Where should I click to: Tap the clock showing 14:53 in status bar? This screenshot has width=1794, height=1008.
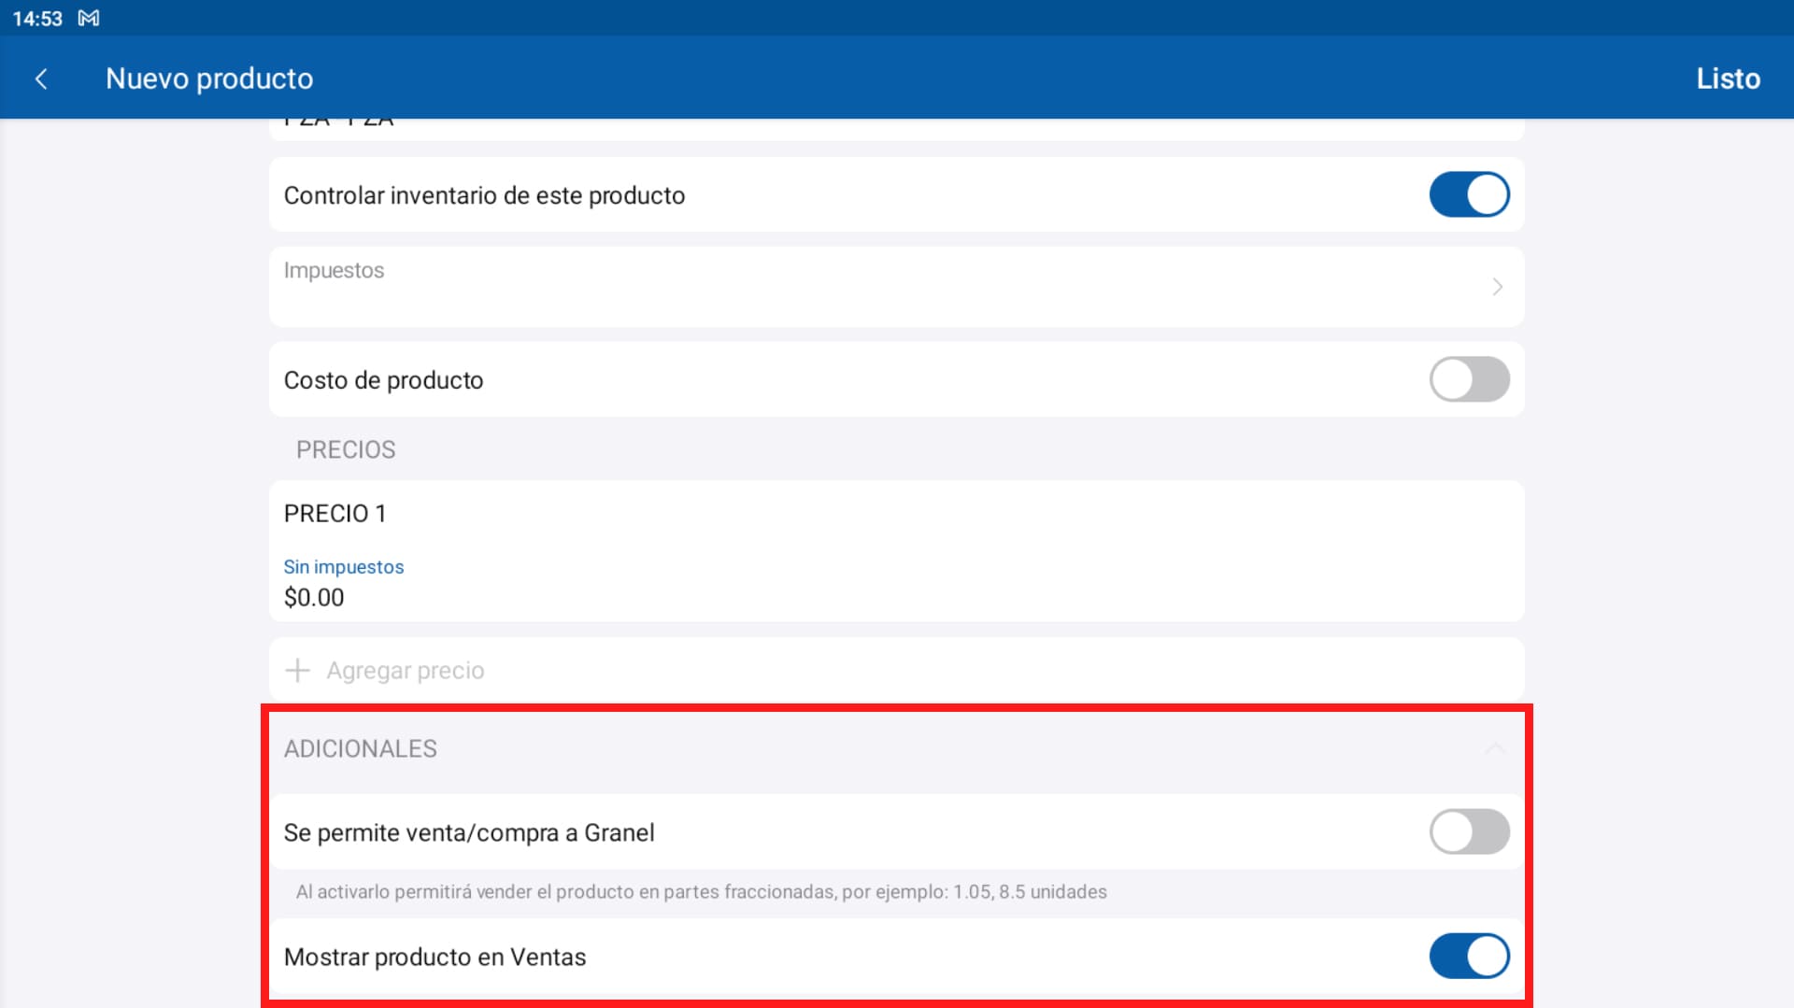[37, 18]
